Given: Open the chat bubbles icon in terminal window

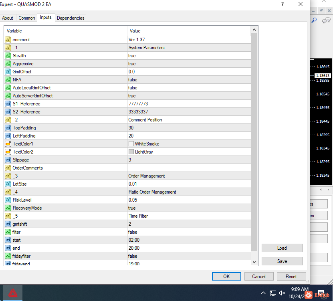Looking at the screenshot, I should click(326, 20).
